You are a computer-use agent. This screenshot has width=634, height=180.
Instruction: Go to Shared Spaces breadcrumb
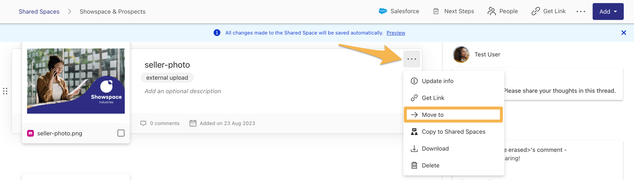(39, 12)
